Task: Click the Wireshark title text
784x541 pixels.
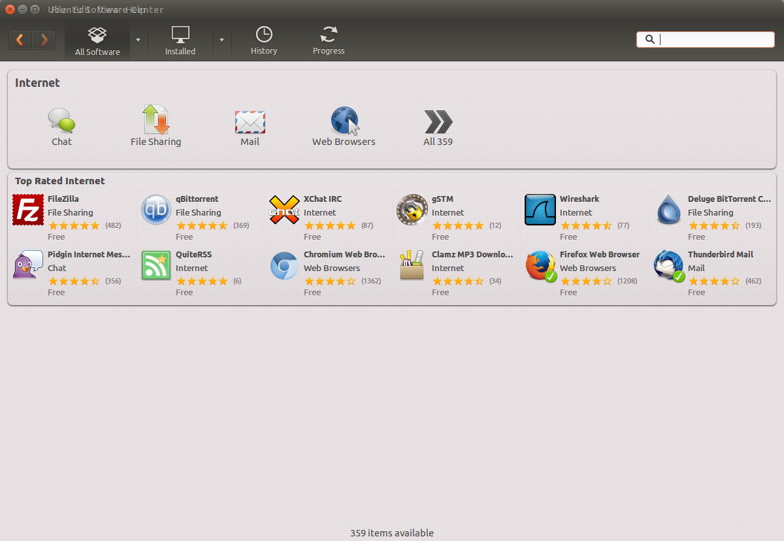Action: pos(580,199)
